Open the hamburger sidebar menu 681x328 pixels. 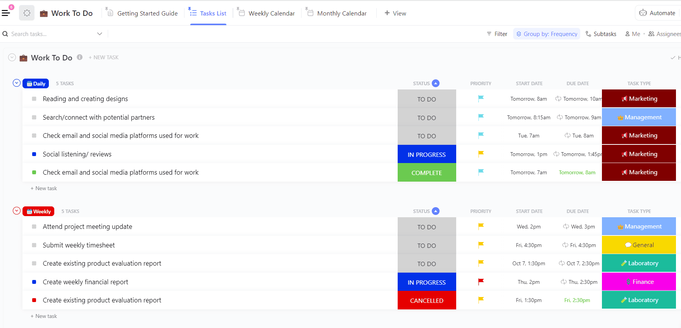point(6,13)
